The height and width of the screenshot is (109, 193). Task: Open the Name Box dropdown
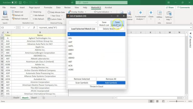tap(15, 28)
